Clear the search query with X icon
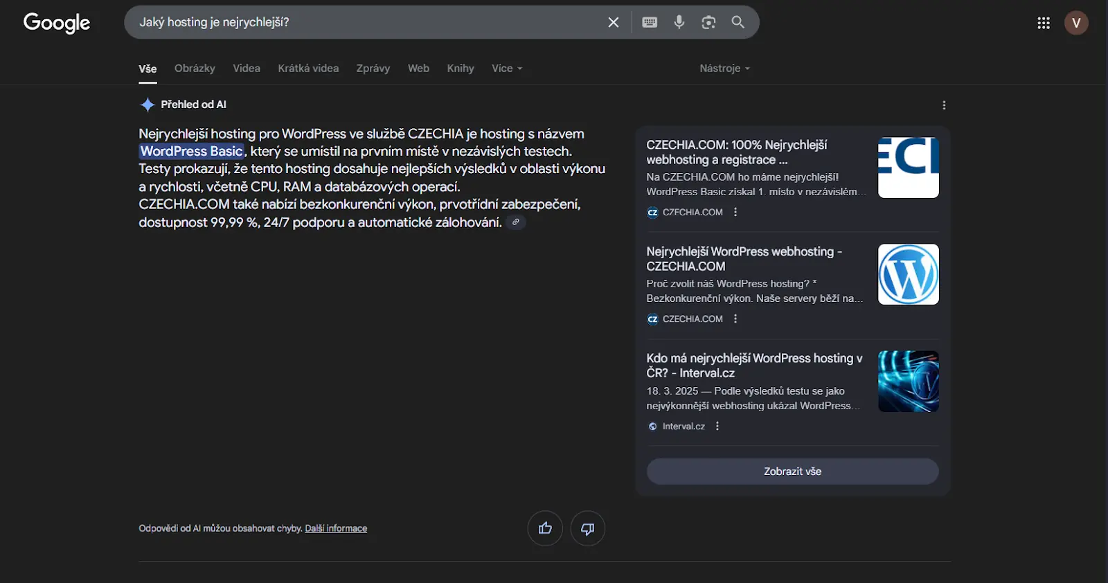The image size is (1108, 583). coord(613,22)
